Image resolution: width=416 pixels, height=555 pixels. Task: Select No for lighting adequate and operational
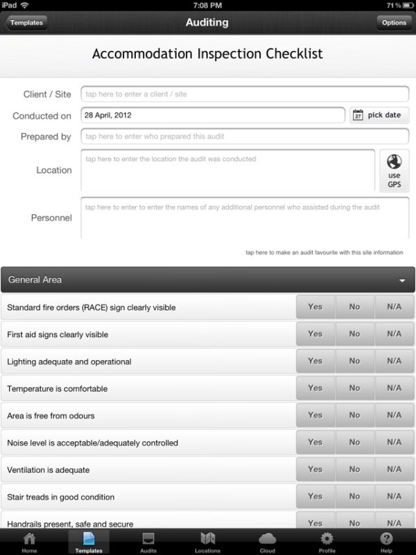tap(354, 361)
